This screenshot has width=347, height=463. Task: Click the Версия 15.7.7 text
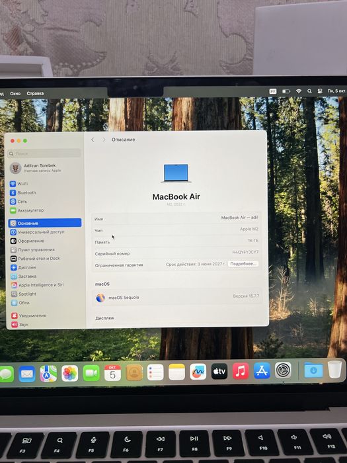(246, 296)
